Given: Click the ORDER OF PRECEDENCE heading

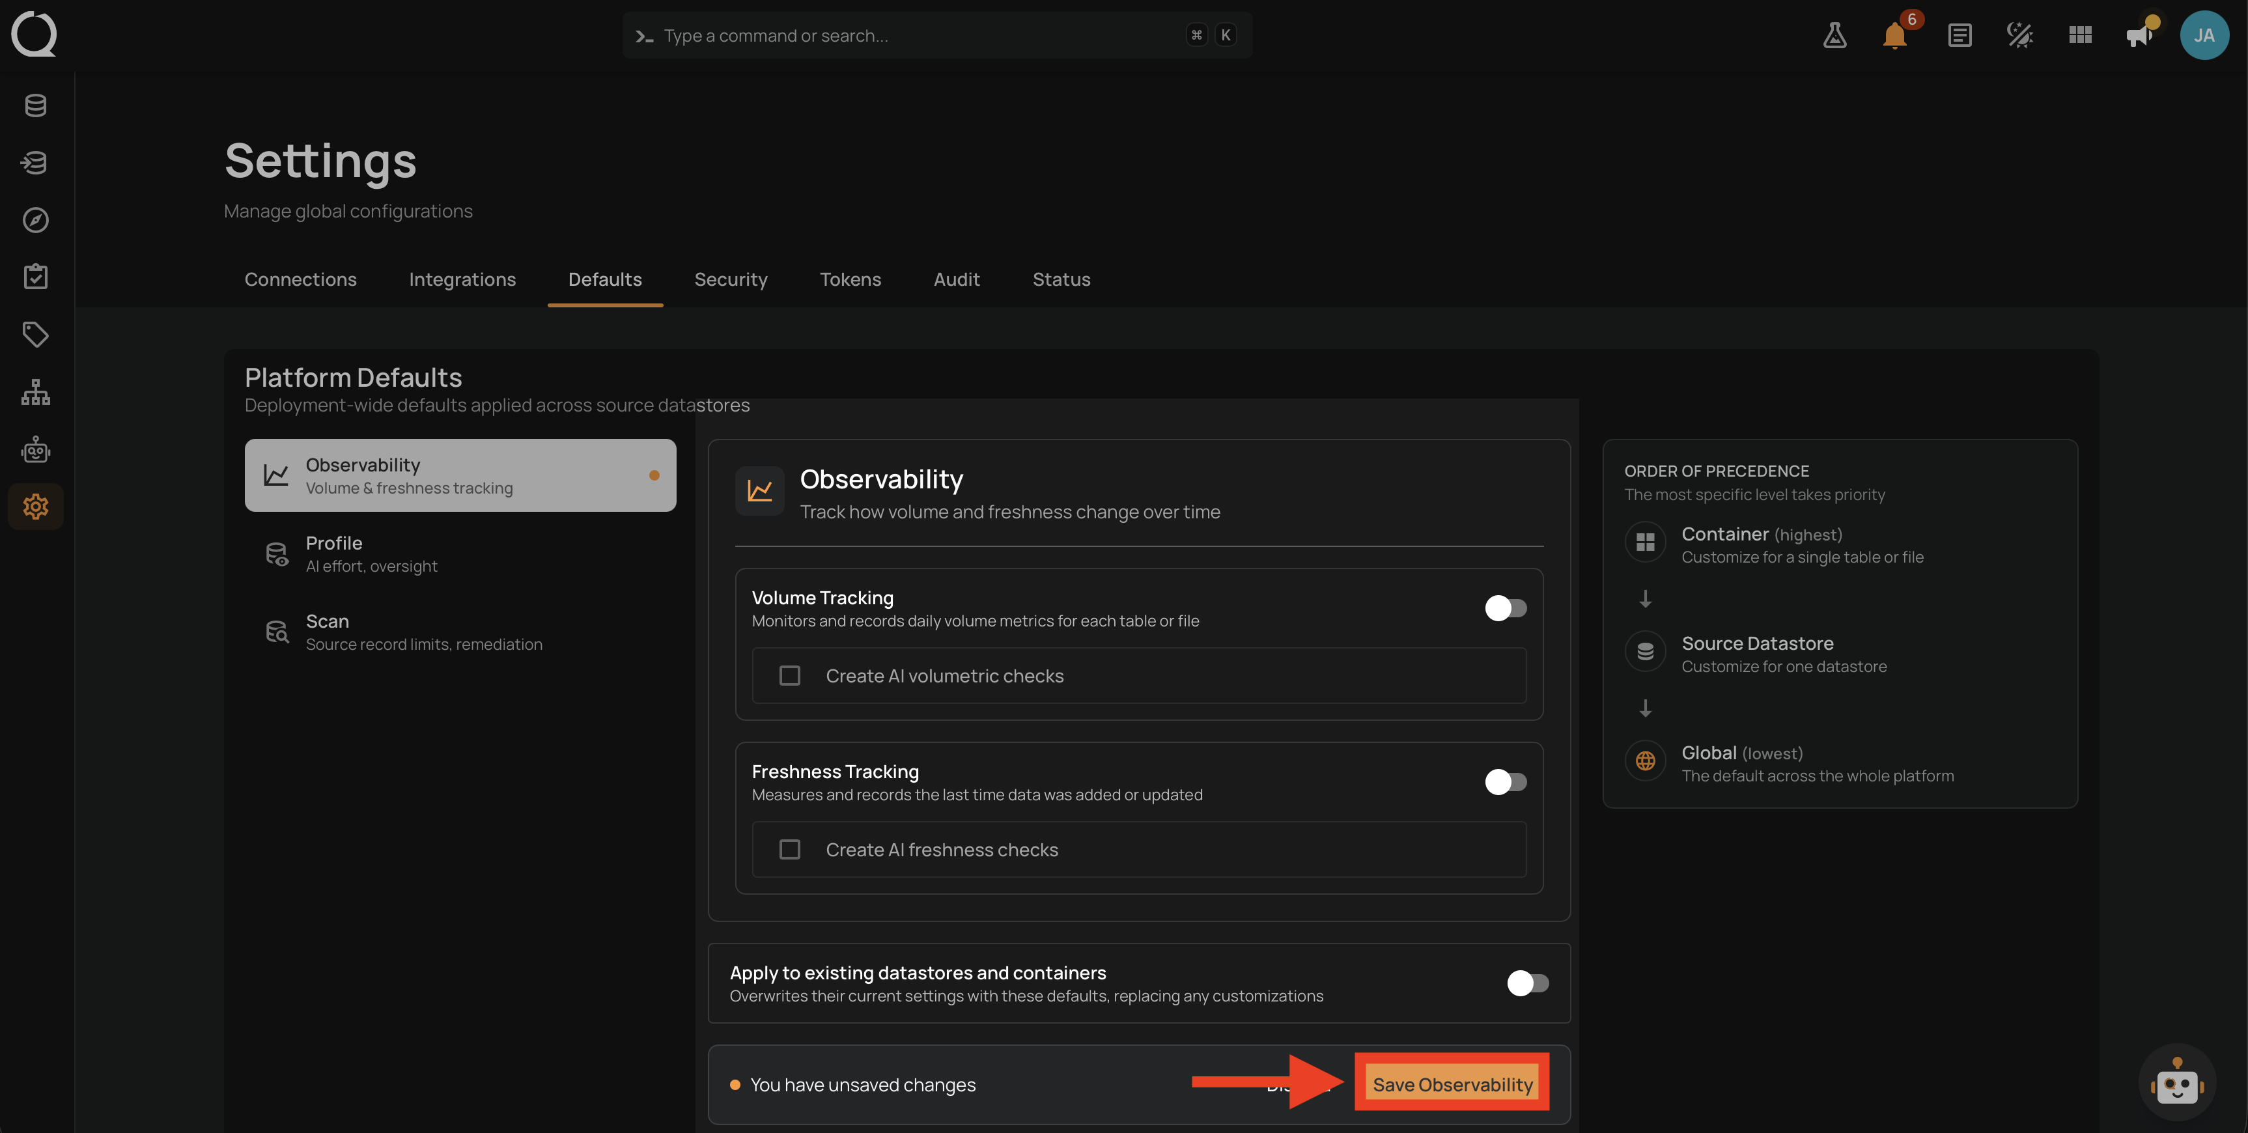Looking at the screenshot, I should click(x=1716, y=471).
